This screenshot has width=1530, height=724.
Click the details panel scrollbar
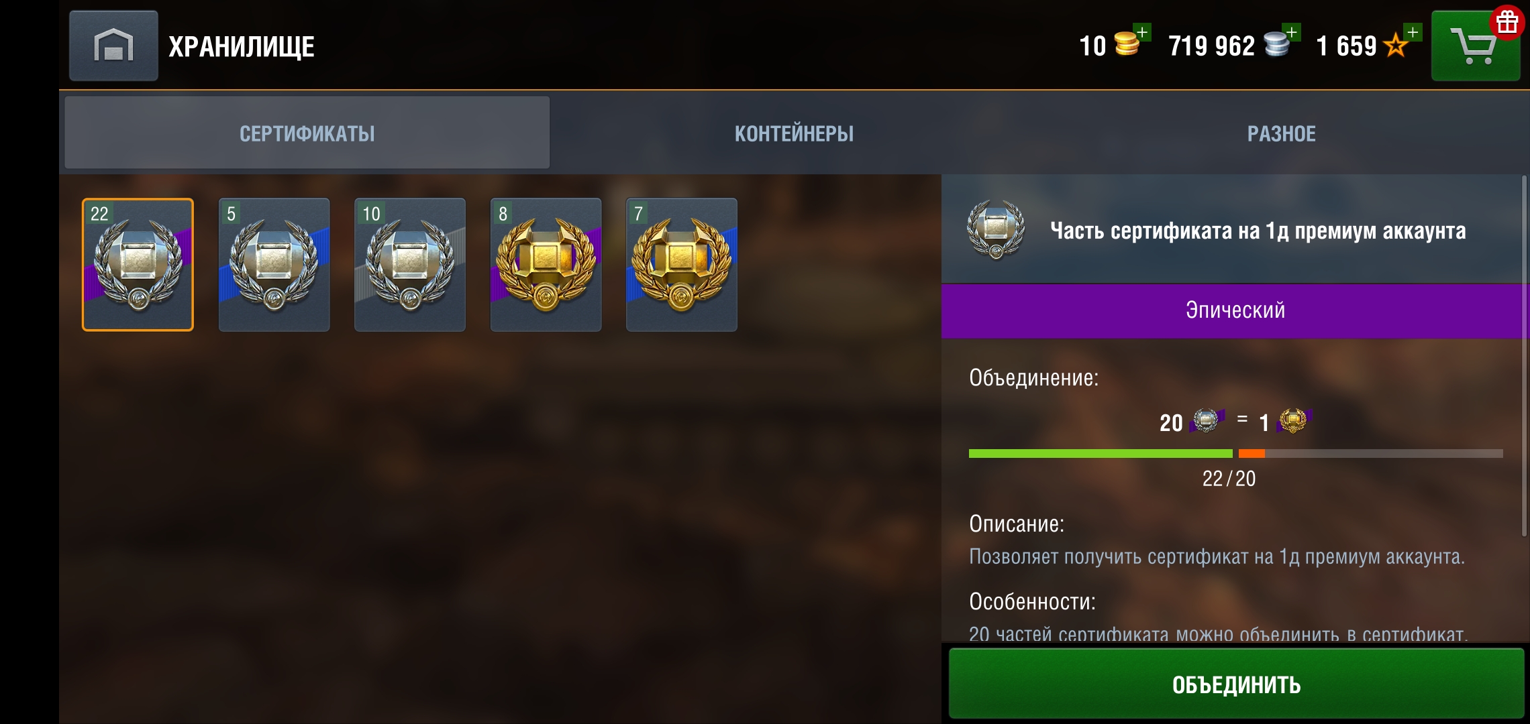[1525, 355]
